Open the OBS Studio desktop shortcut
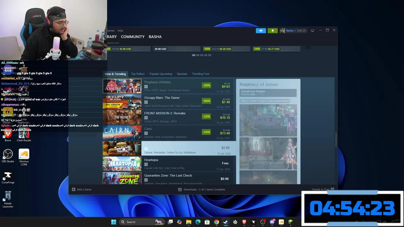The image size is (404, 227). (x=8, y=156)
